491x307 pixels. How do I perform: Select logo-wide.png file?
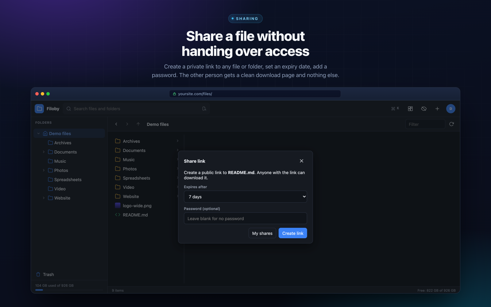coord(147,206)
